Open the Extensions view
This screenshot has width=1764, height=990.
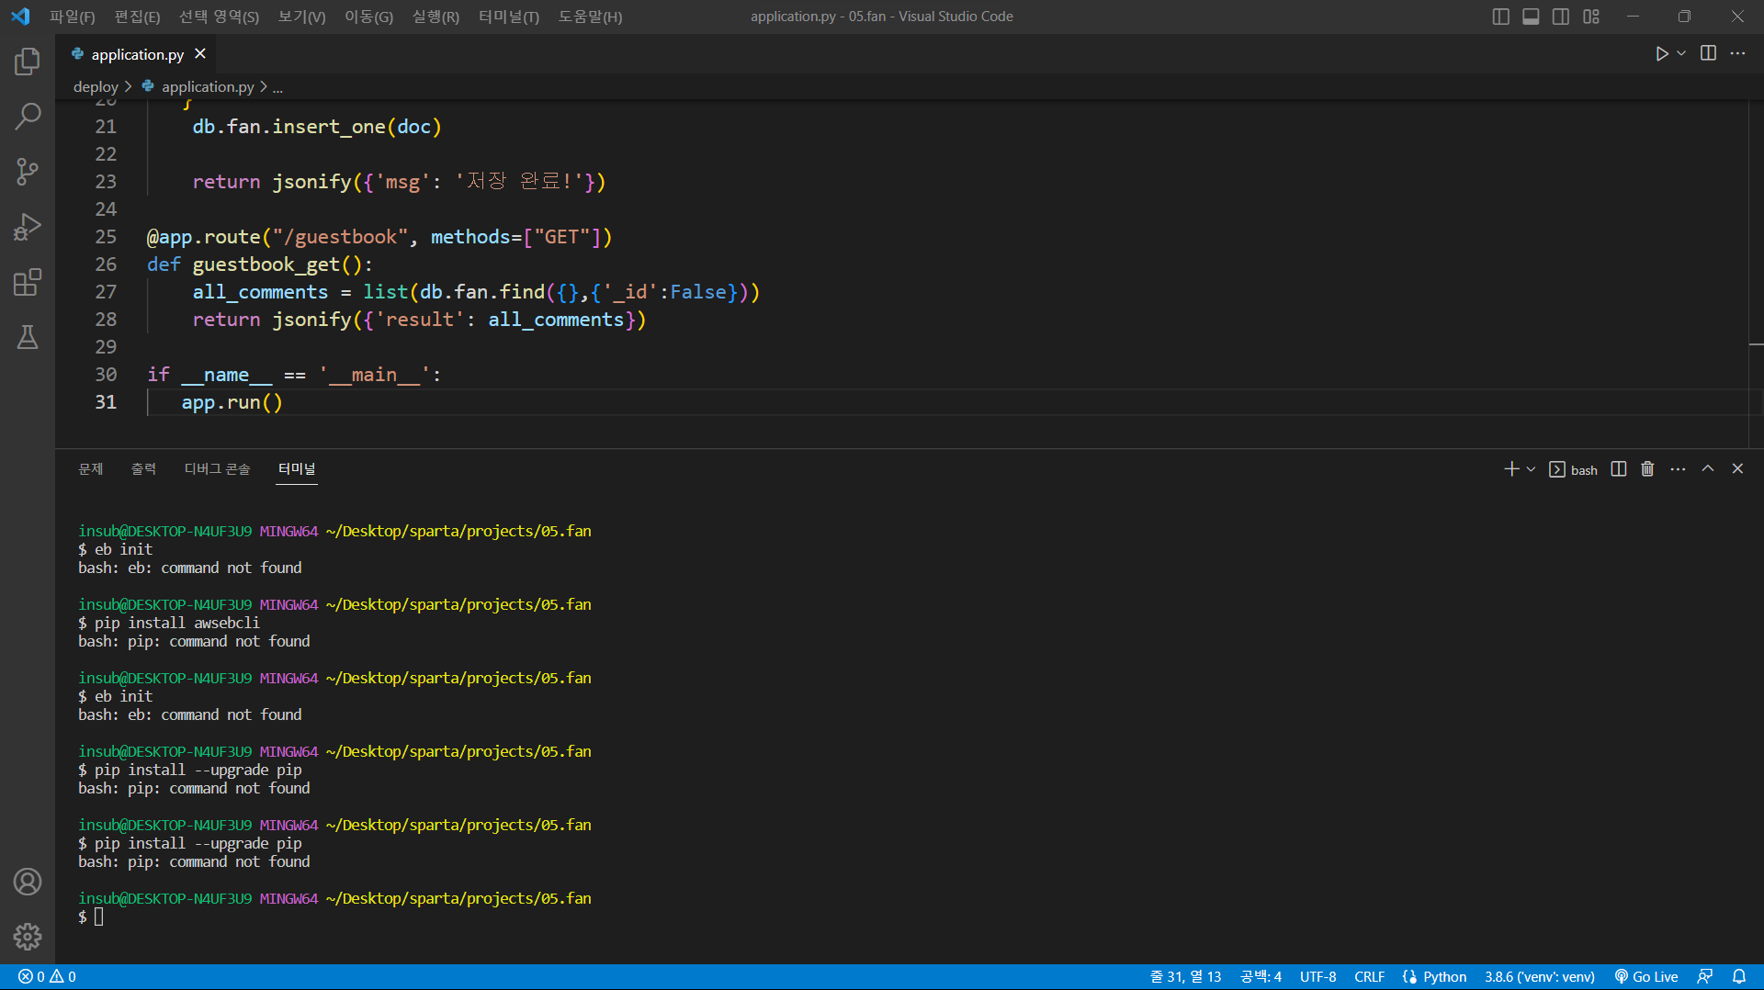(x=28, y=282)
